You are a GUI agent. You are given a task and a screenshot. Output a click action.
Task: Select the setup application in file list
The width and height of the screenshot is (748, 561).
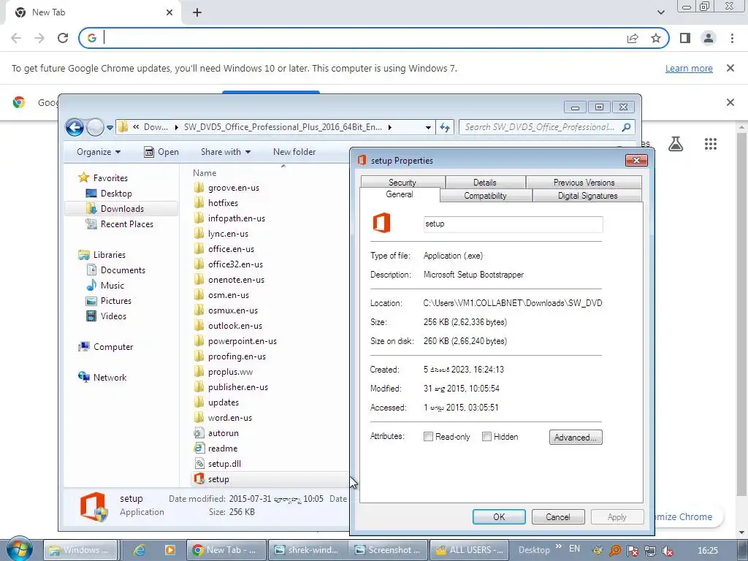tap(218, 479)
